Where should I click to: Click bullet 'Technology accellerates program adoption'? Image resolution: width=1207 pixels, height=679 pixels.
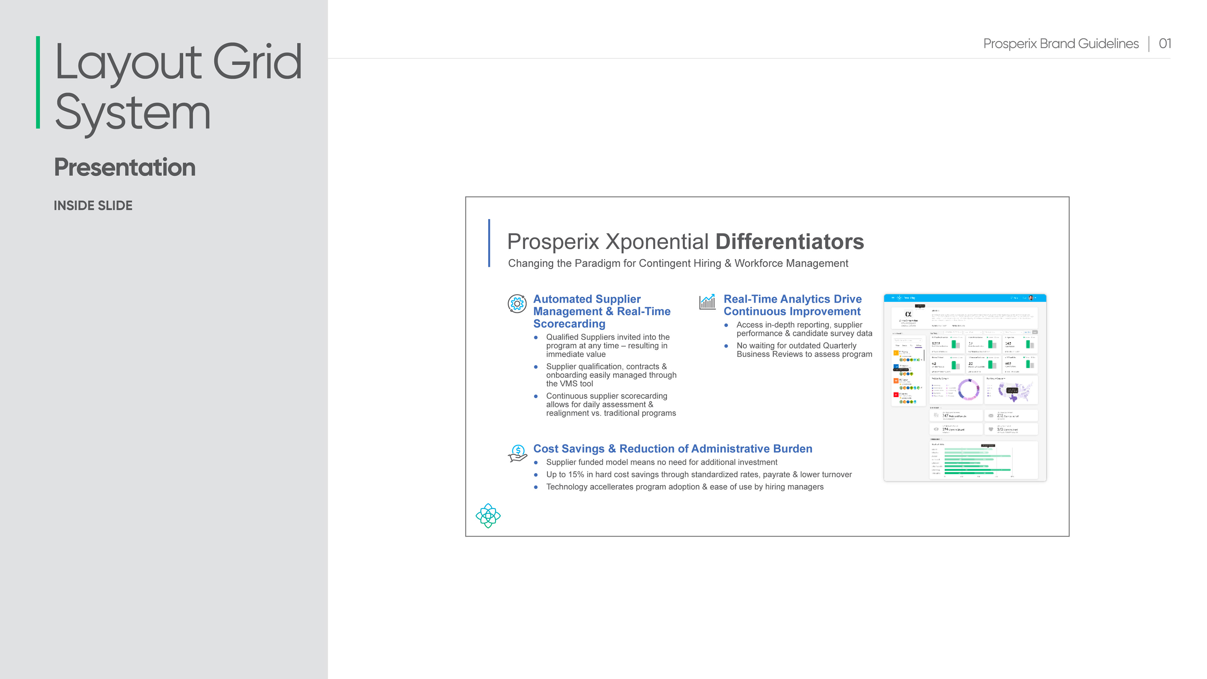pyautogui.click(x=685, y=487)
